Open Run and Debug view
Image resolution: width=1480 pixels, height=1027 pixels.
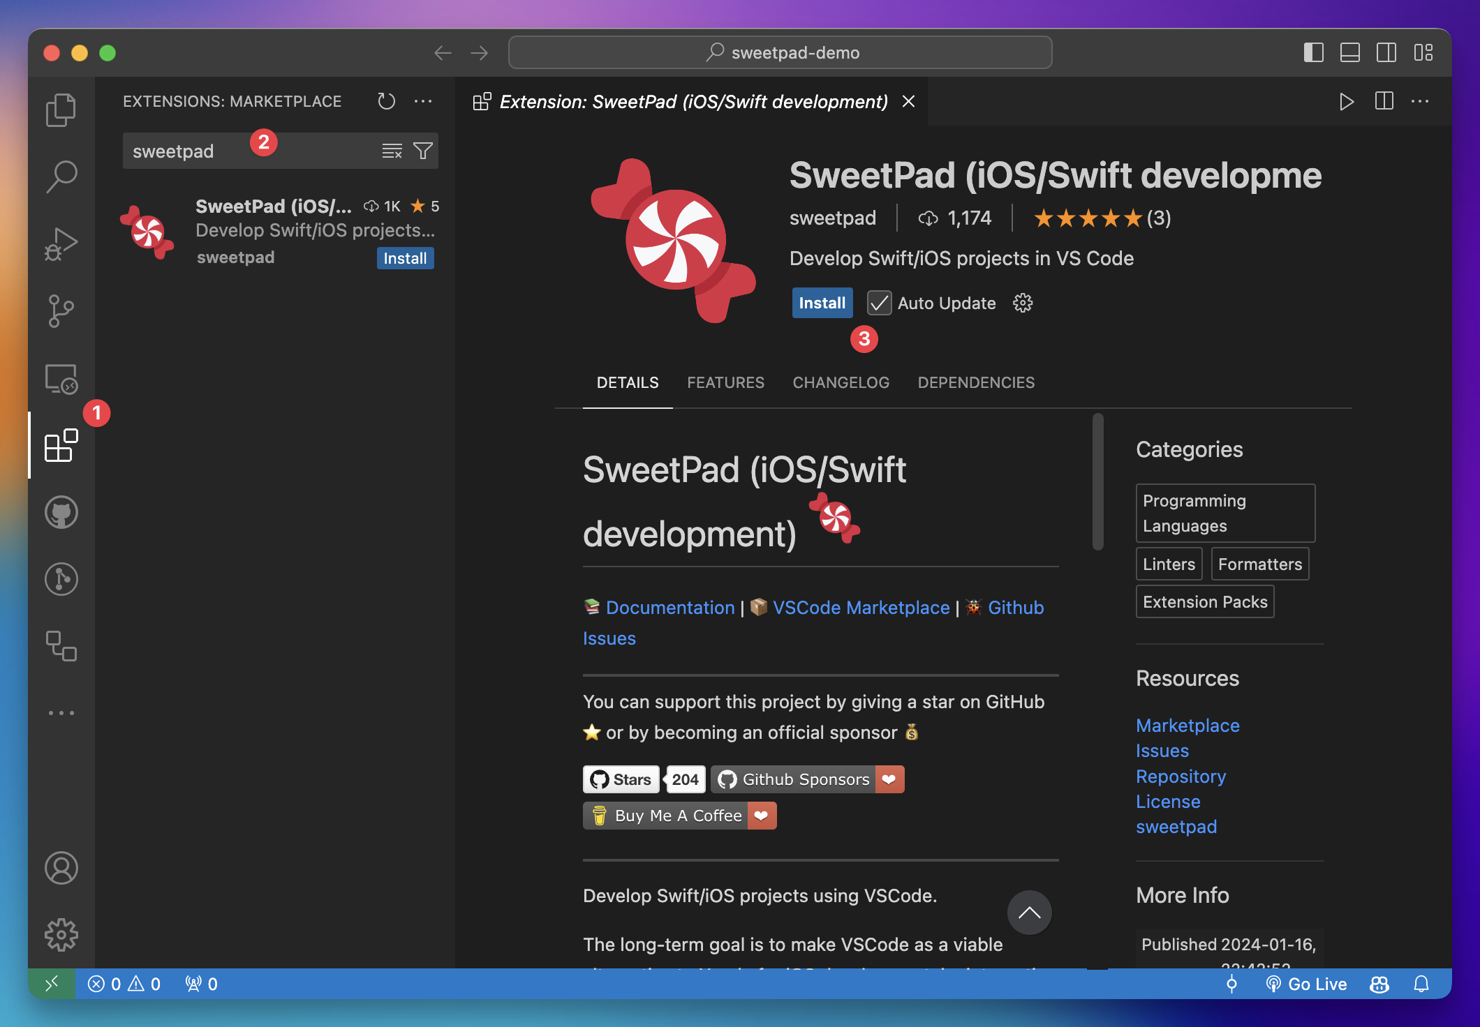[61, 243]
